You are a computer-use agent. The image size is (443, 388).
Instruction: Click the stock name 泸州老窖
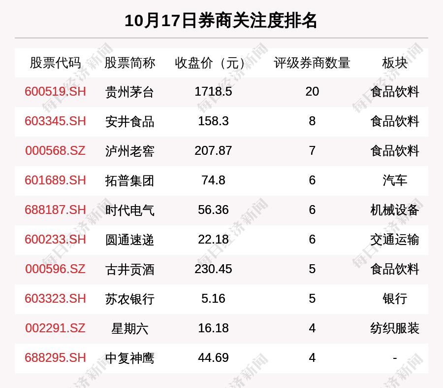coord(129,151)
